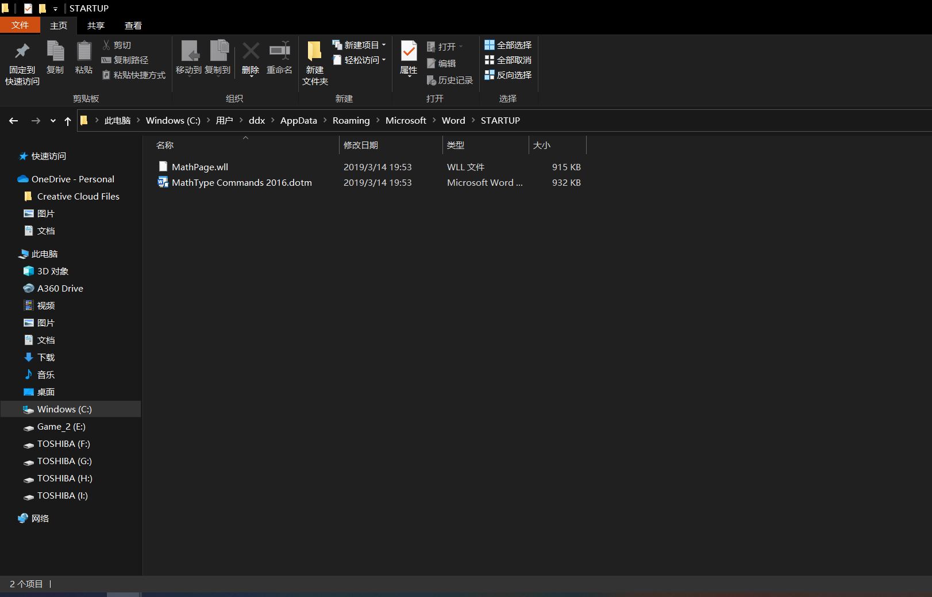Switch to the View (查看) tab

pyautogui.click(x=133, y=25)
